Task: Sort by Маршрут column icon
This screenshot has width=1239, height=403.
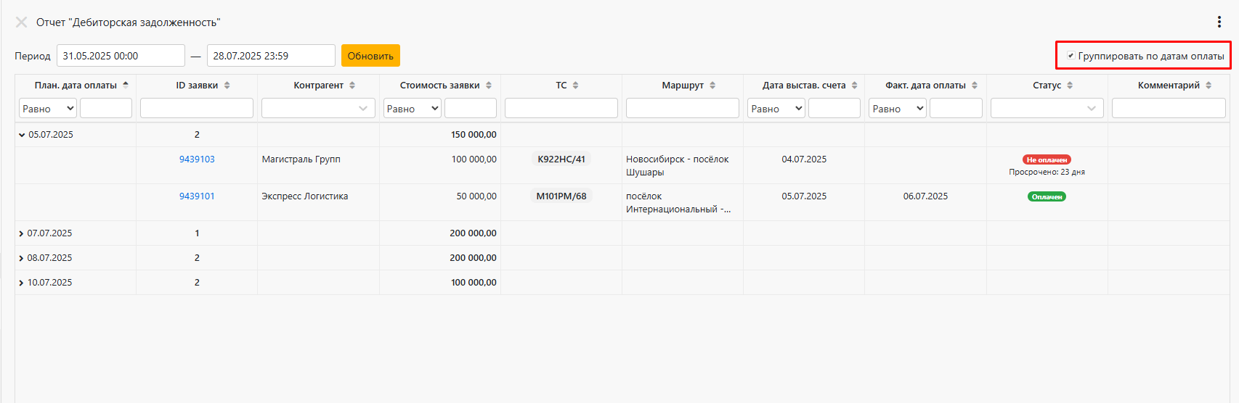Action: (x=712, y=86)
